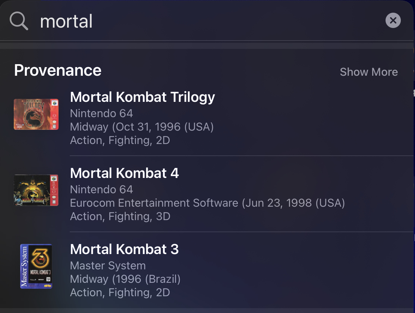
Task: Click the Provenance section header
Action: point(58,71)
